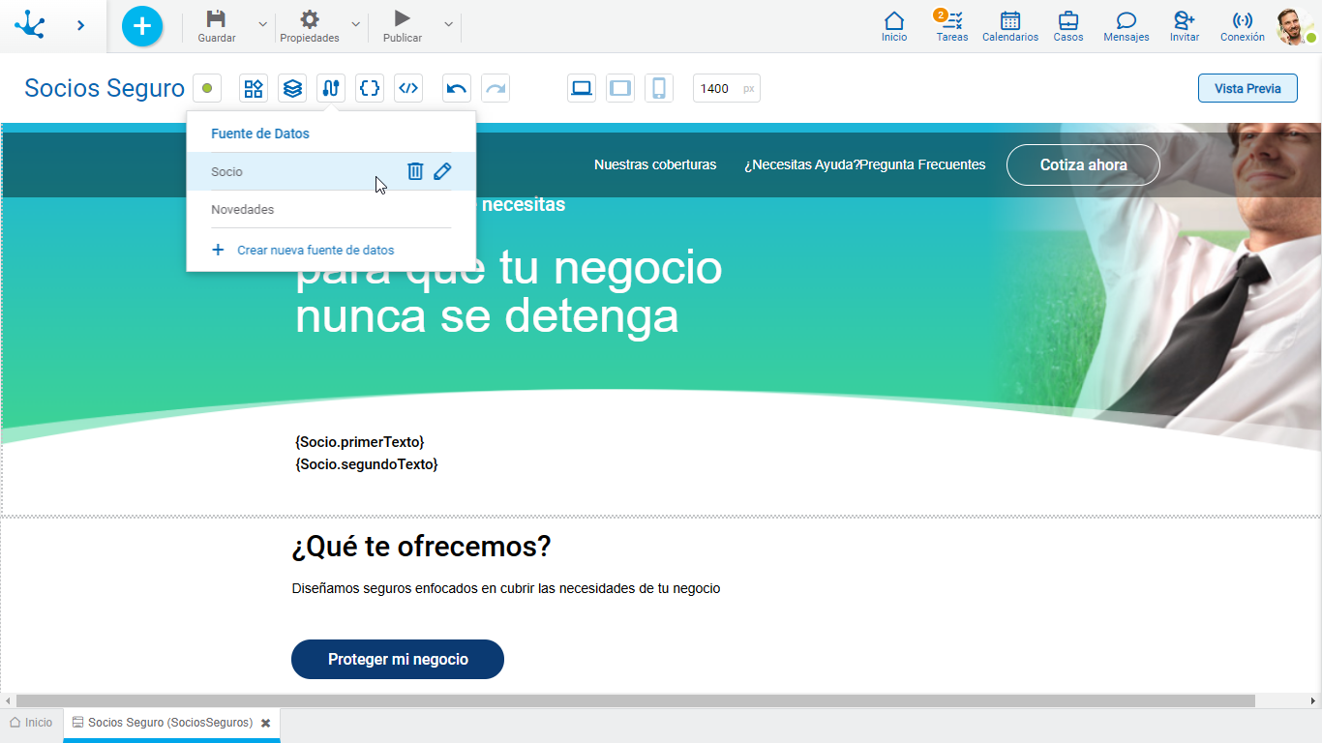The image size is (1322, 743).
Task: Open the widgets elements icon
Action: (x=254, y=88)
